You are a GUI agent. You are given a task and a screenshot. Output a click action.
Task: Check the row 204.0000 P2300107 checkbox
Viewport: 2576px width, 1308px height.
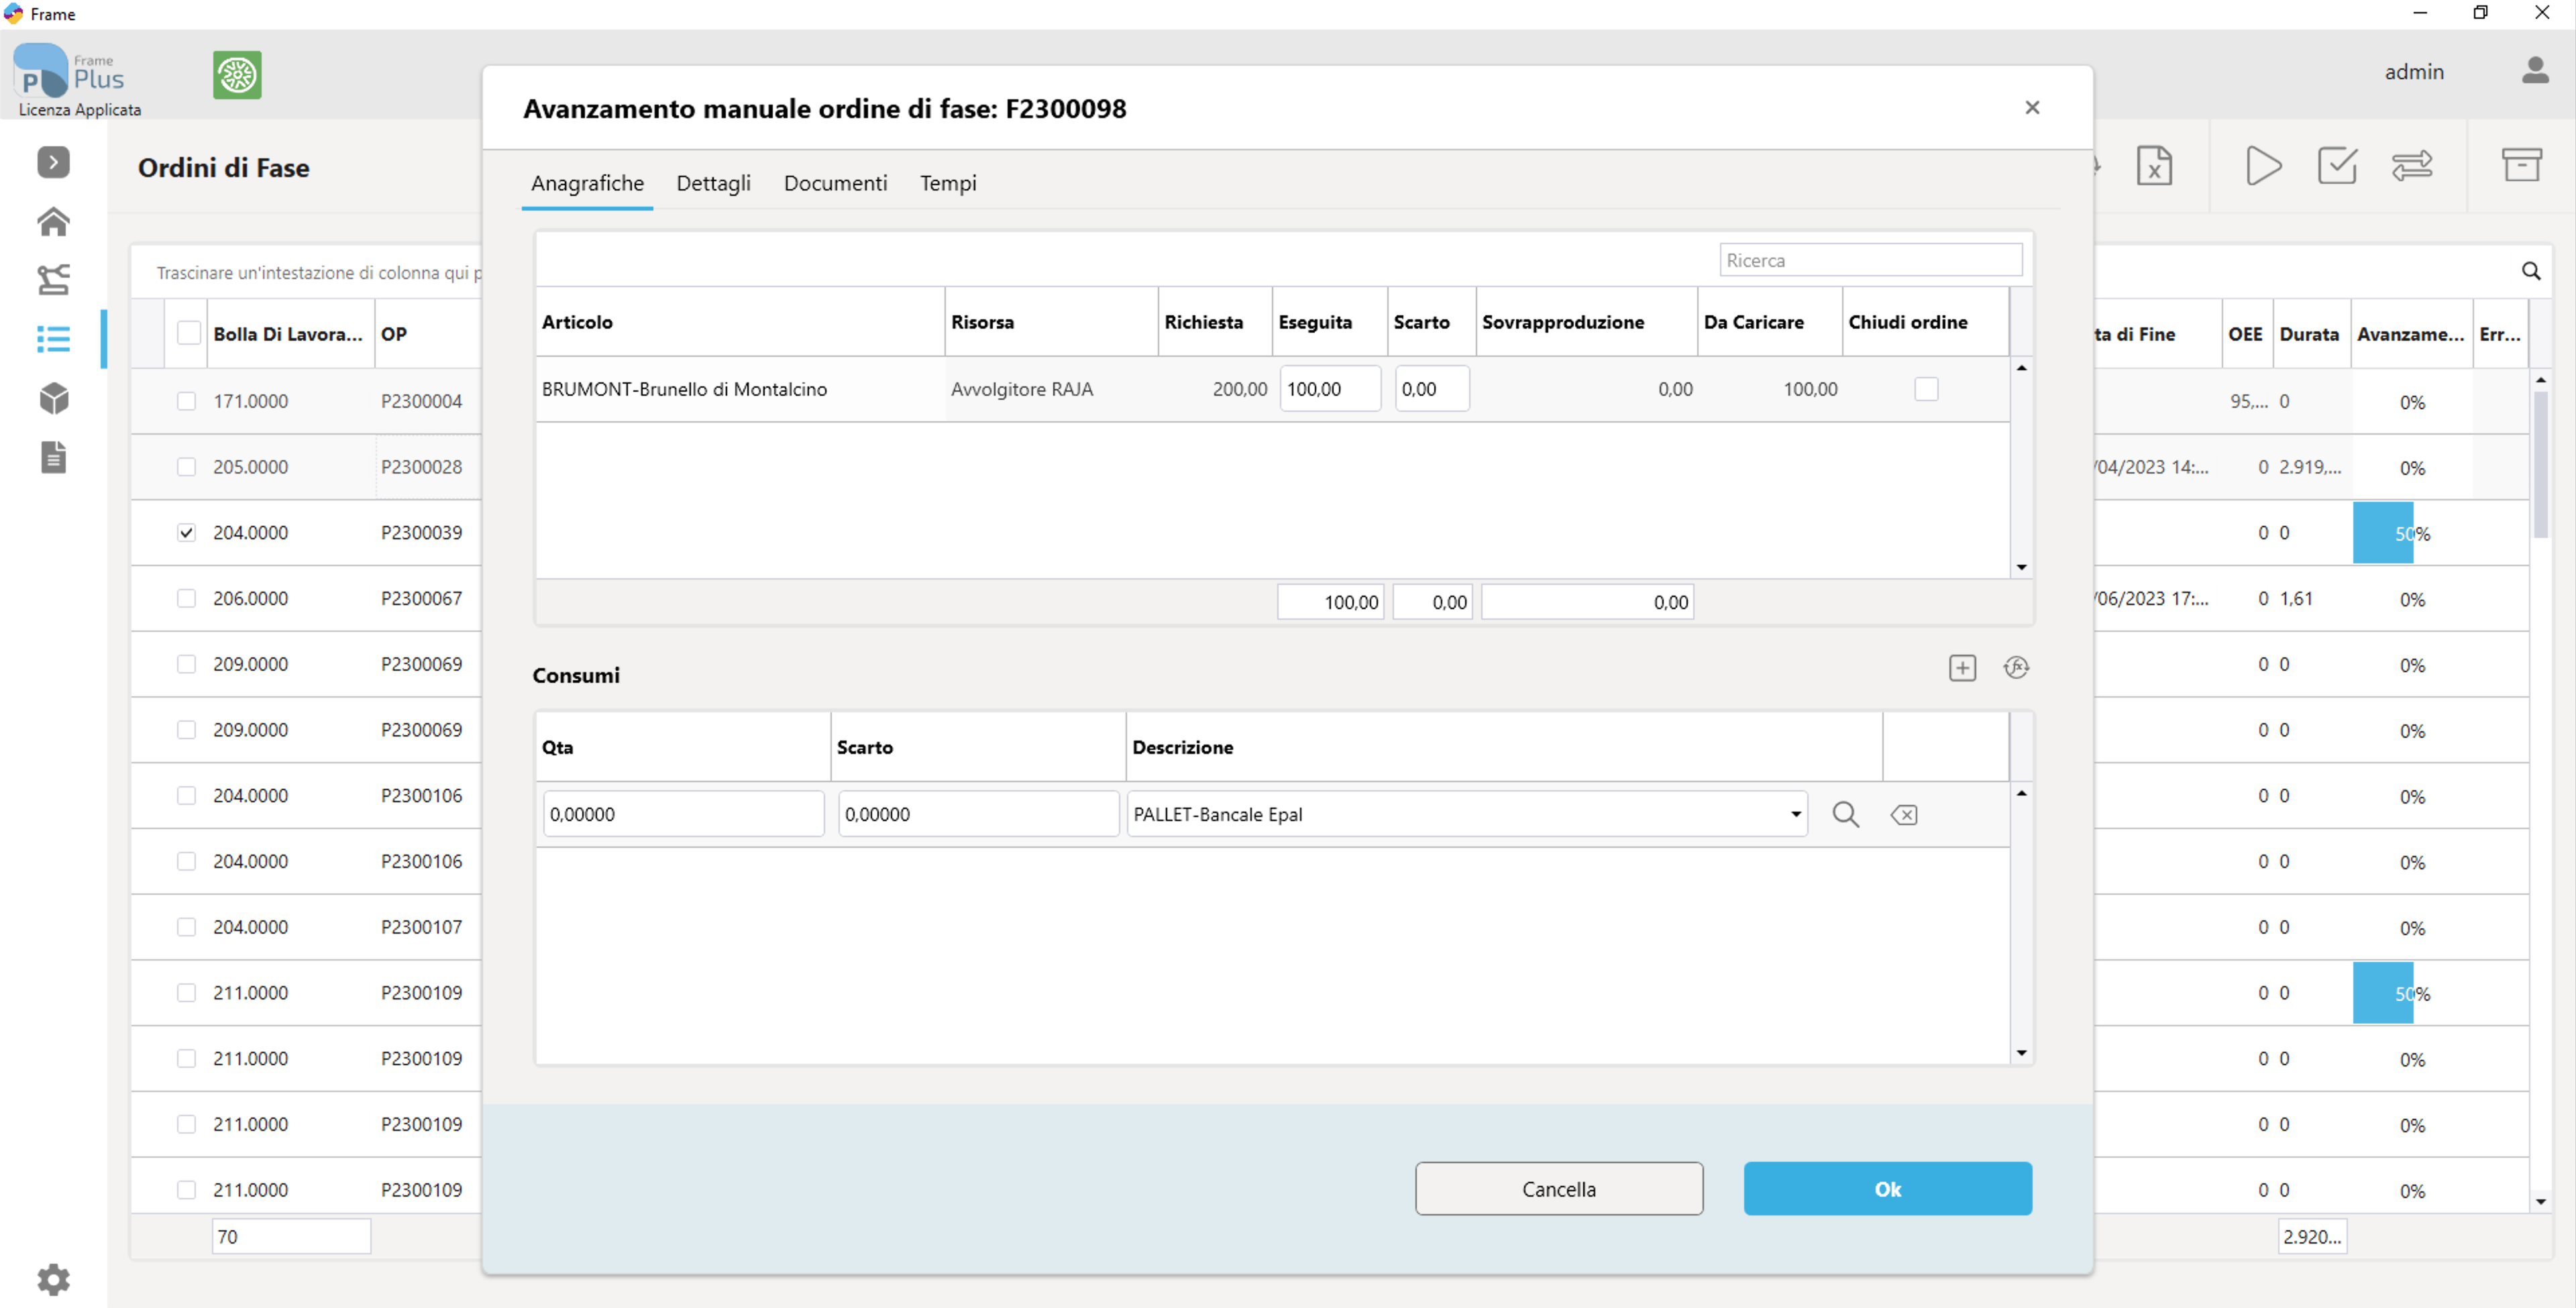[186, 927]
